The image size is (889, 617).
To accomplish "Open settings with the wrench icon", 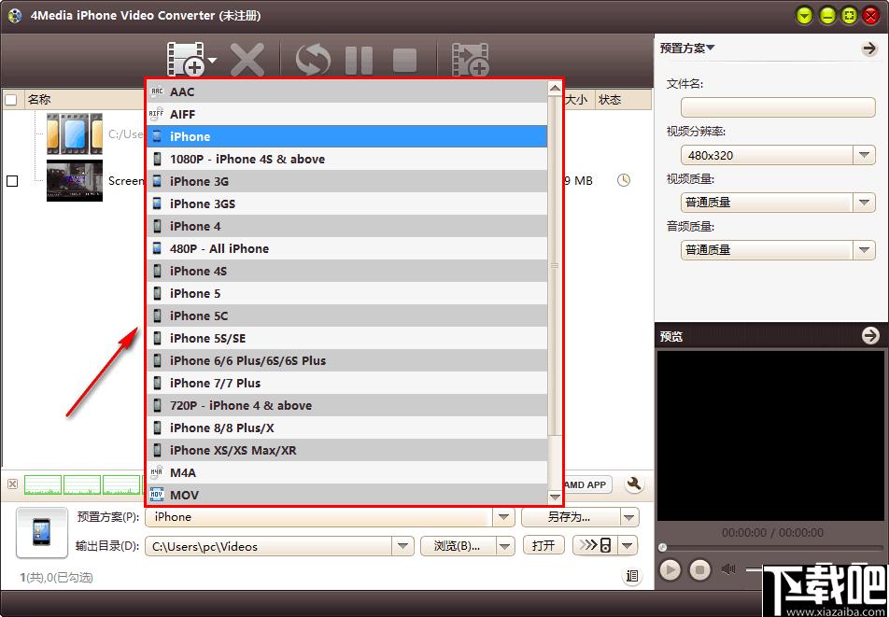I will click(x=634, y=484).
